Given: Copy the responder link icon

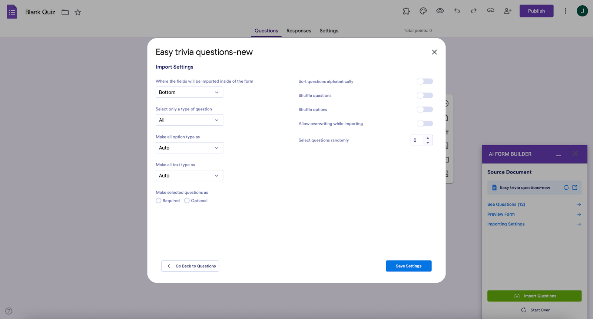Looking at the screenshot, I should (x=491, y=11).
